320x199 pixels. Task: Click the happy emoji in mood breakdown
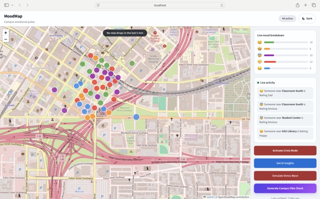click(x=260, y=42)
